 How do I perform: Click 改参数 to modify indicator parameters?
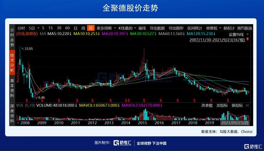coord(207,105)
